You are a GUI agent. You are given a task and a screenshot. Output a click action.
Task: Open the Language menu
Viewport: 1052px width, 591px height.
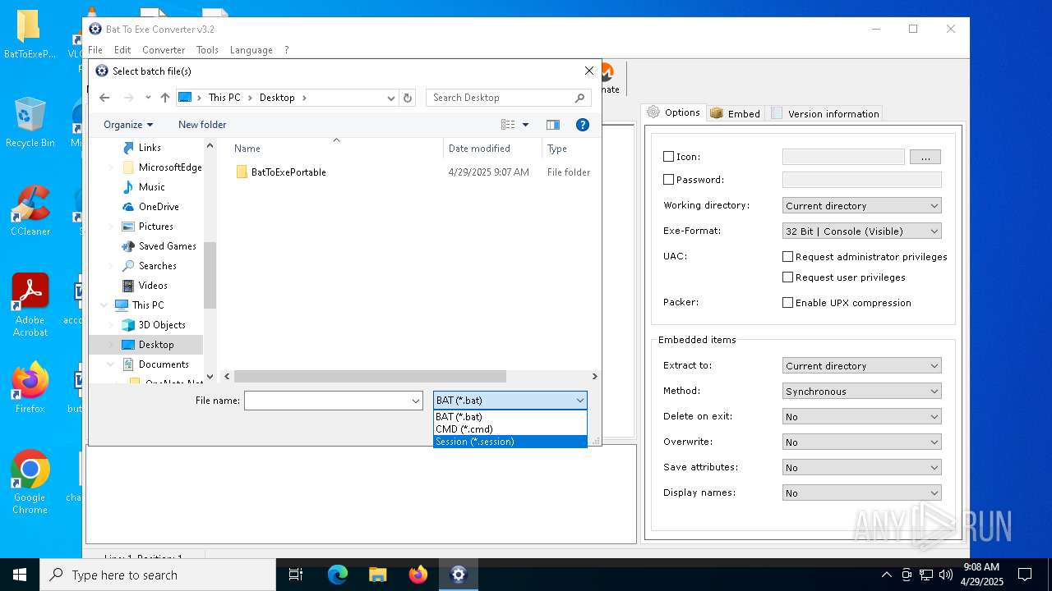point(251,50)
